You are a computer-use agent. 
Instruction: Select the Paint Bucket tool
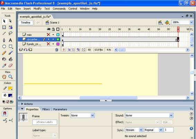10,59
